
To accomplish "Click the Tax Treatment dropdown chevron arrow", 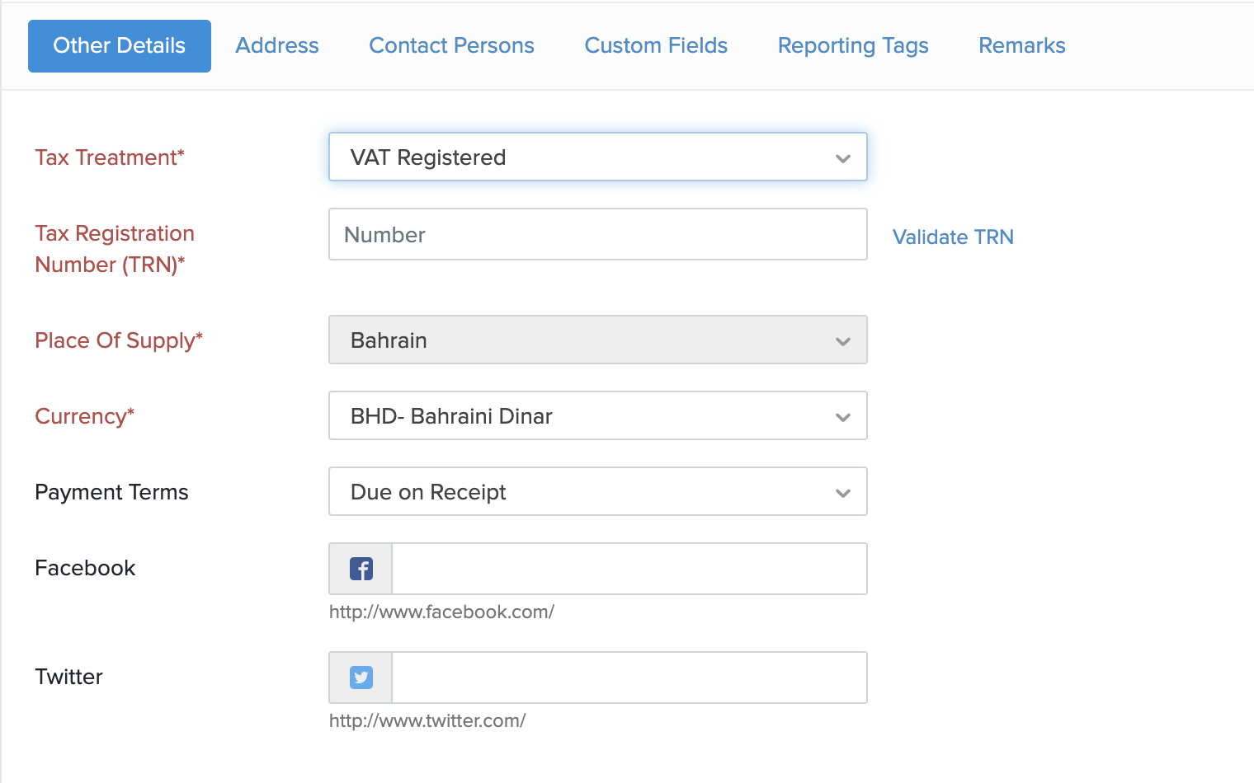I will coord(842,158).
